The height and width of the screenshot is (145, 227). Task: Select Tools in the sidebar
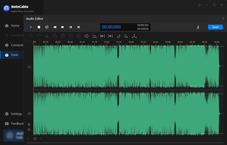tap(12, 55)
